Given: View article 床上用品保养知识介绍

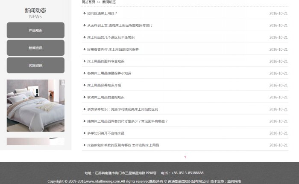Looking at the screenshot, I should coord(104,85).
